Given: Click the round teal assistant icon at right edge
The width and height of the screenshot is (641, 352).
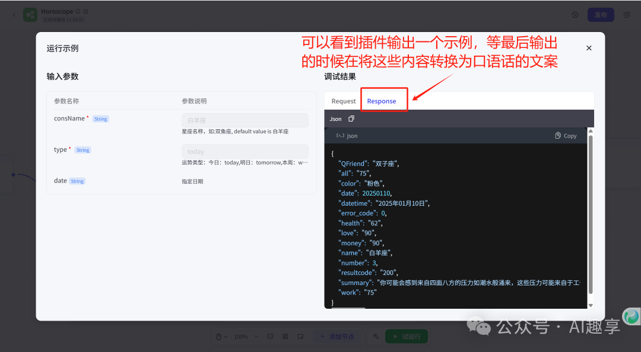Looking at the screenshot, I should pos(632,316).
